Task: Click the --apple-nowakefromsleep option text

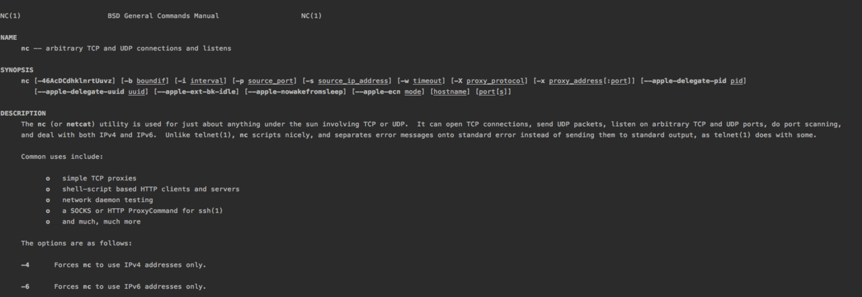Action: click(x=296, y=92)
